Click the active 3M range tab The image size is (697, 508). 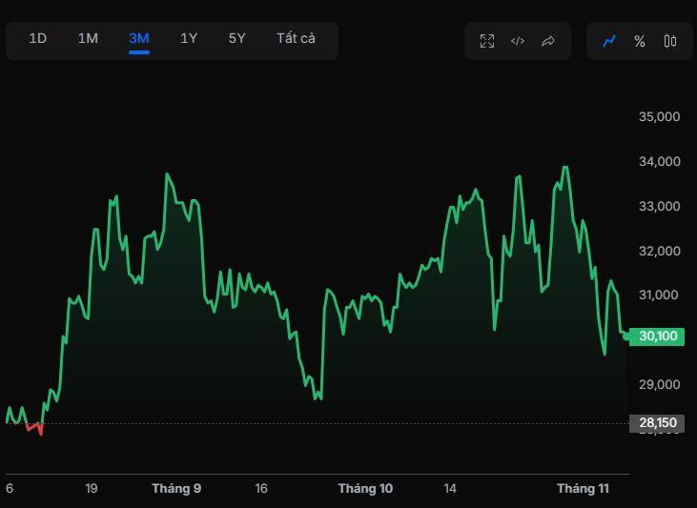[139, 39]
